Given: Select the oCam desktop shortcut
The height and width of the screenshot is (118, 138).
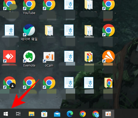Looking at the screenshot, I should [x=49, y=57].
